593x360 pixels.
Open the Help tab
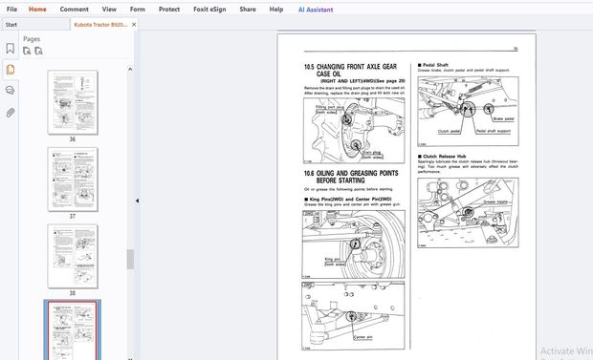coord(276,9)
